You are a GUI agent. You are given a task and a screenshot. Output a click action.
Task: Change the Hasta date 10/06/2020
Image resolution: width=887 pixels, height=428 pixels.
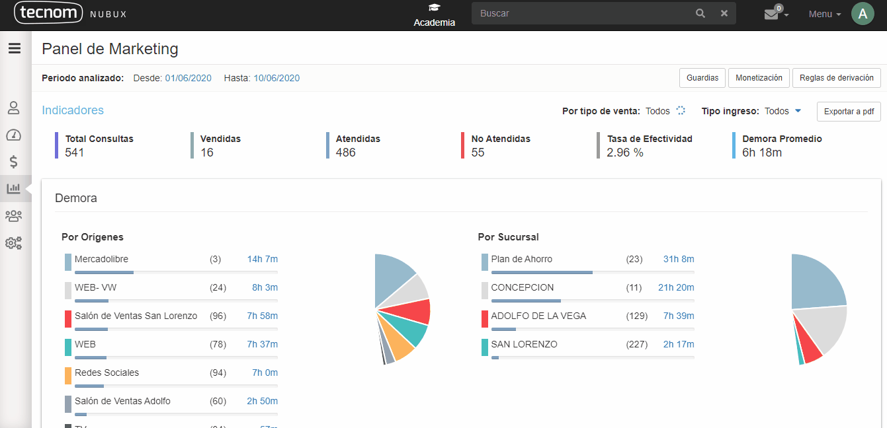[276, 78]
